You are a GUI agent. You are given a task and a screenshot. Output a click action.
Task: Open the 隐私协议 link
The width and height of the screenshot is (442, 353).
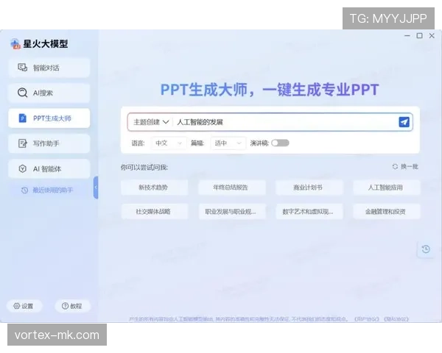coord(396,319)
